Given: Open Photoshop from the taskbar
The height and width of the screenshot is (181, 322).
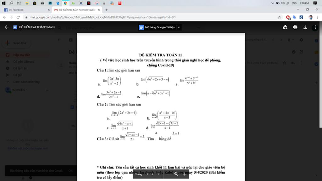Looking at the screenshot, I should coord(50,3).
